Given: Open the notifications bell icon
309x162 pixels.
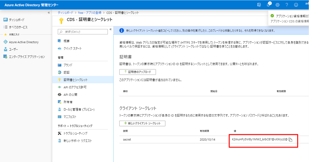Looking at the screenshot, I should coord(269,5).
